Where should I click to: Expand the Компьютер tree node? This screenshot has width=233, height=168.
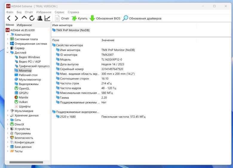pyautogui.click(x=7, y=34)
